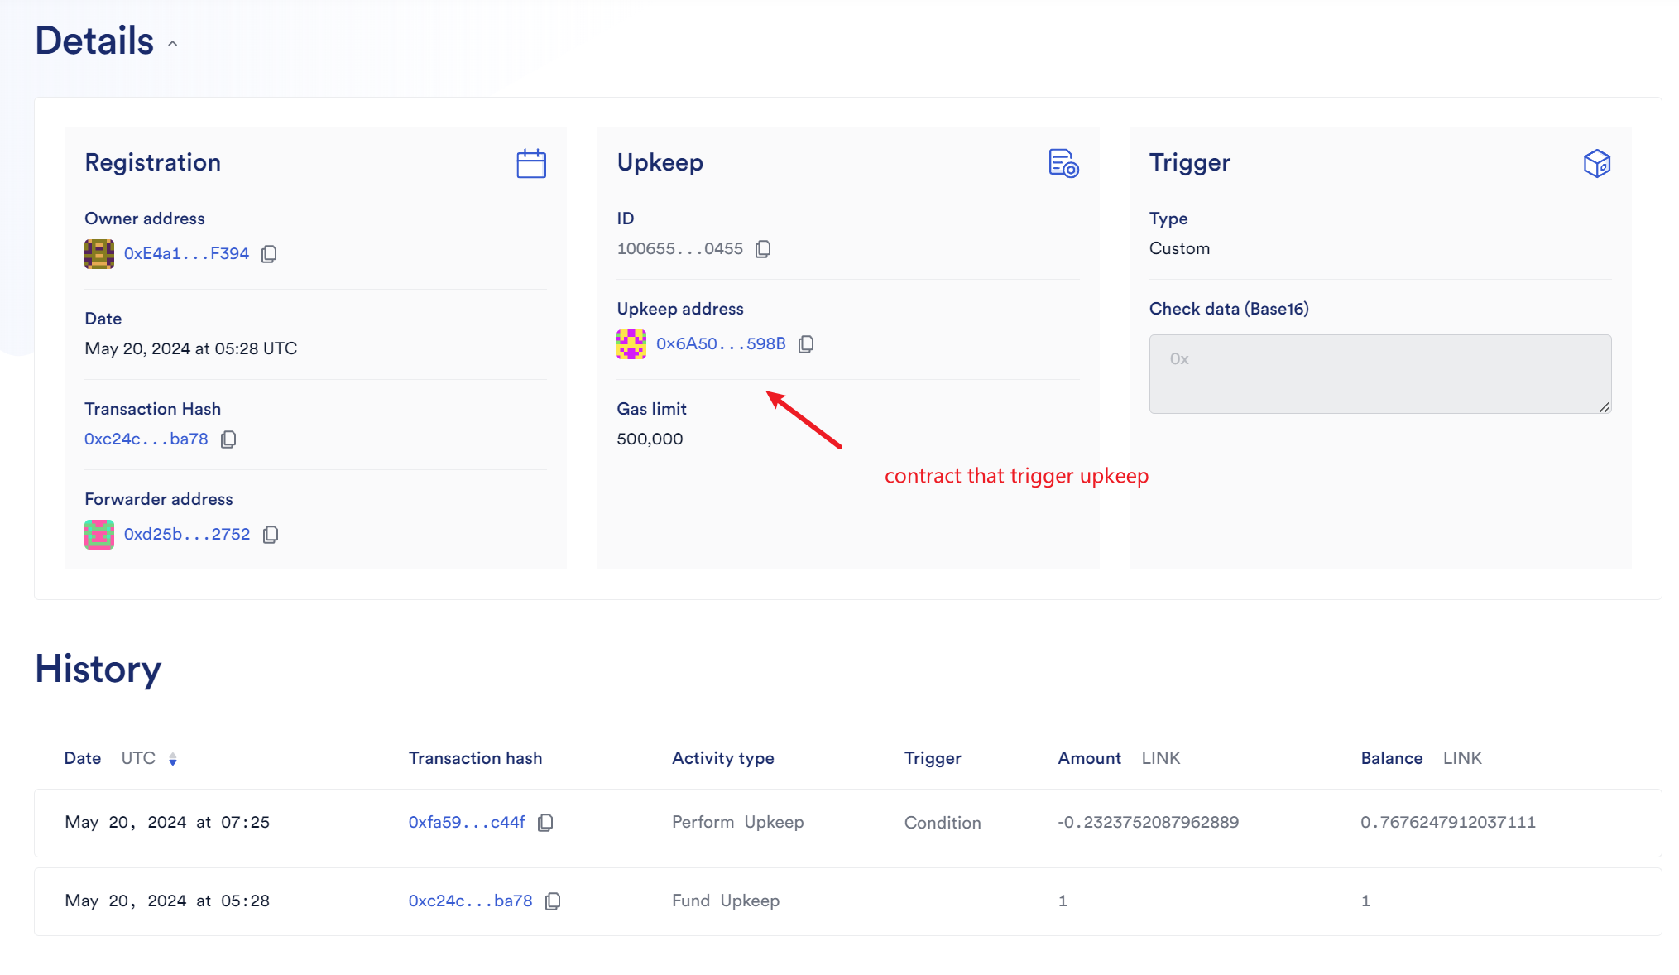
Task: Copy the upkeep address
Action: pyautogui.click(x=806, y=344)
